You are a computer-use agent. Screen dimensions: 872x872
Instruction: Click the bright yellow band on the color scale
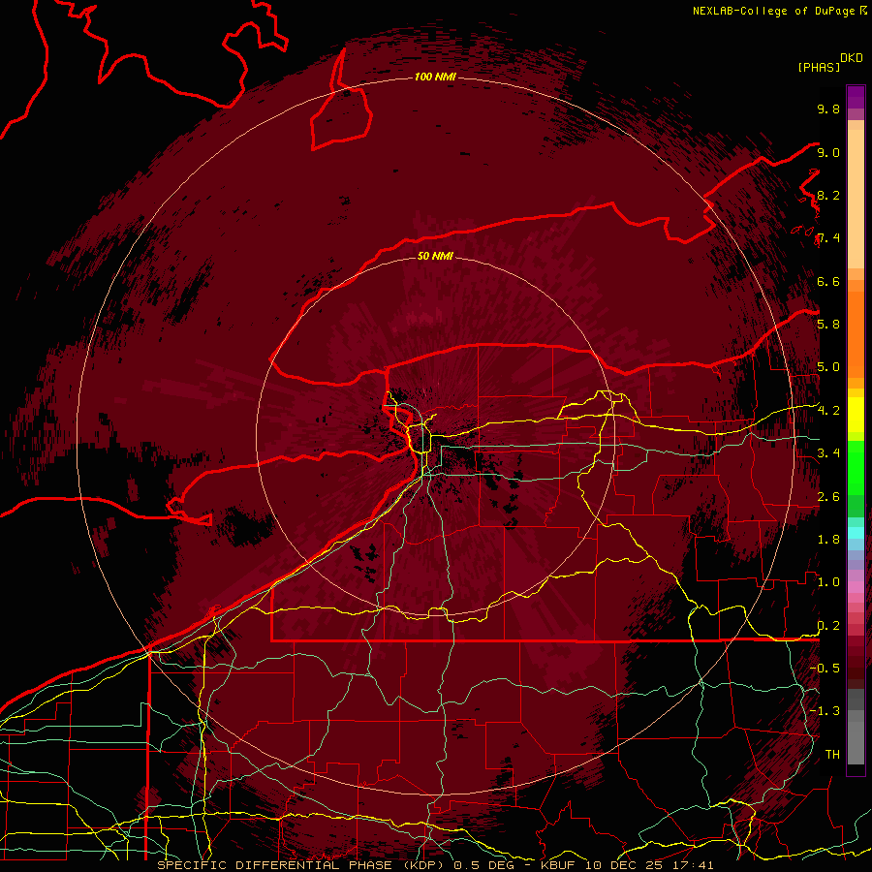tap(856, 415)
